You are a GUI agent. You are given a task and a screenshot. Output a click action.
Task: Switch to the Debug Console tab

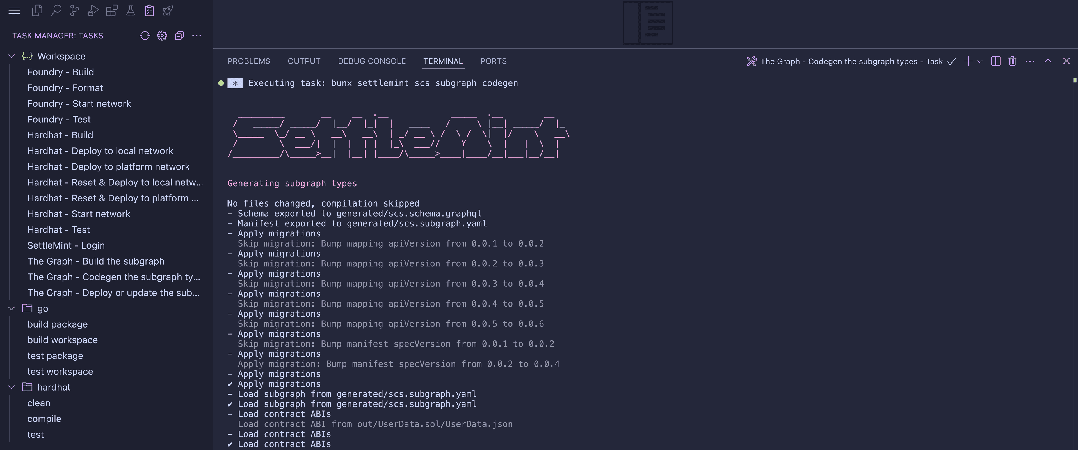(x=372, y=61)
